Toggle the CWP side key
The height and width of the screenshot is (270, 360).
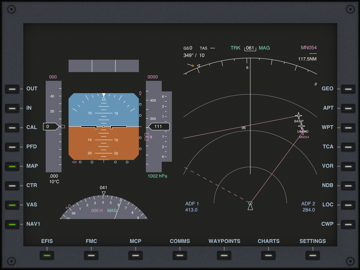(x=348, y=224)
